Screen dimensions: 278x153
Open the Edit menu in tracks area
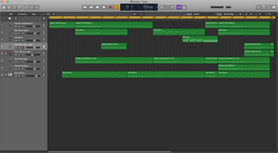point(12,14)
